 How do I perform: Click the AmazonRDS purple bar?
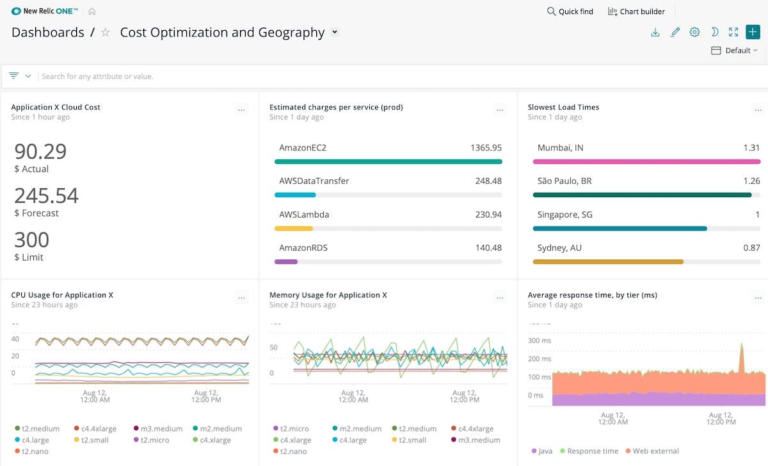[x=286, y=262]
